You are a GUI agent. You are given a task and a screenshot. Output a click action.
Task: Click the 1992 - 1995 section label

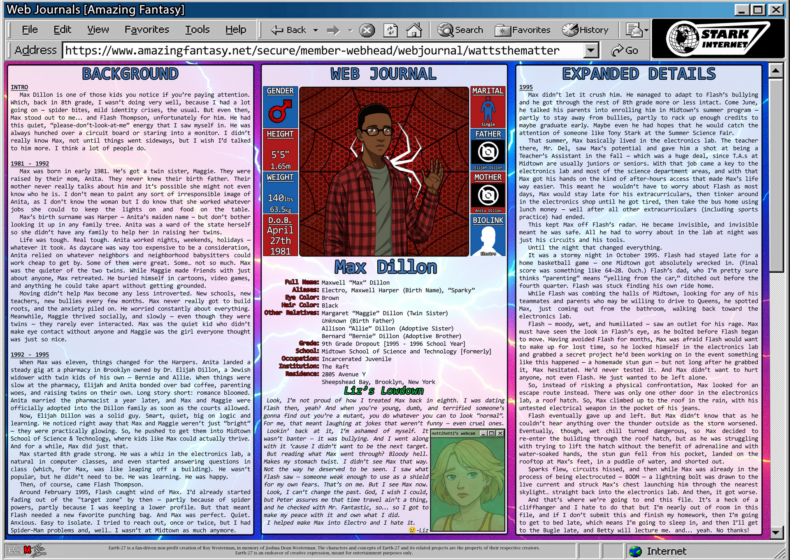tap(30, 354)
